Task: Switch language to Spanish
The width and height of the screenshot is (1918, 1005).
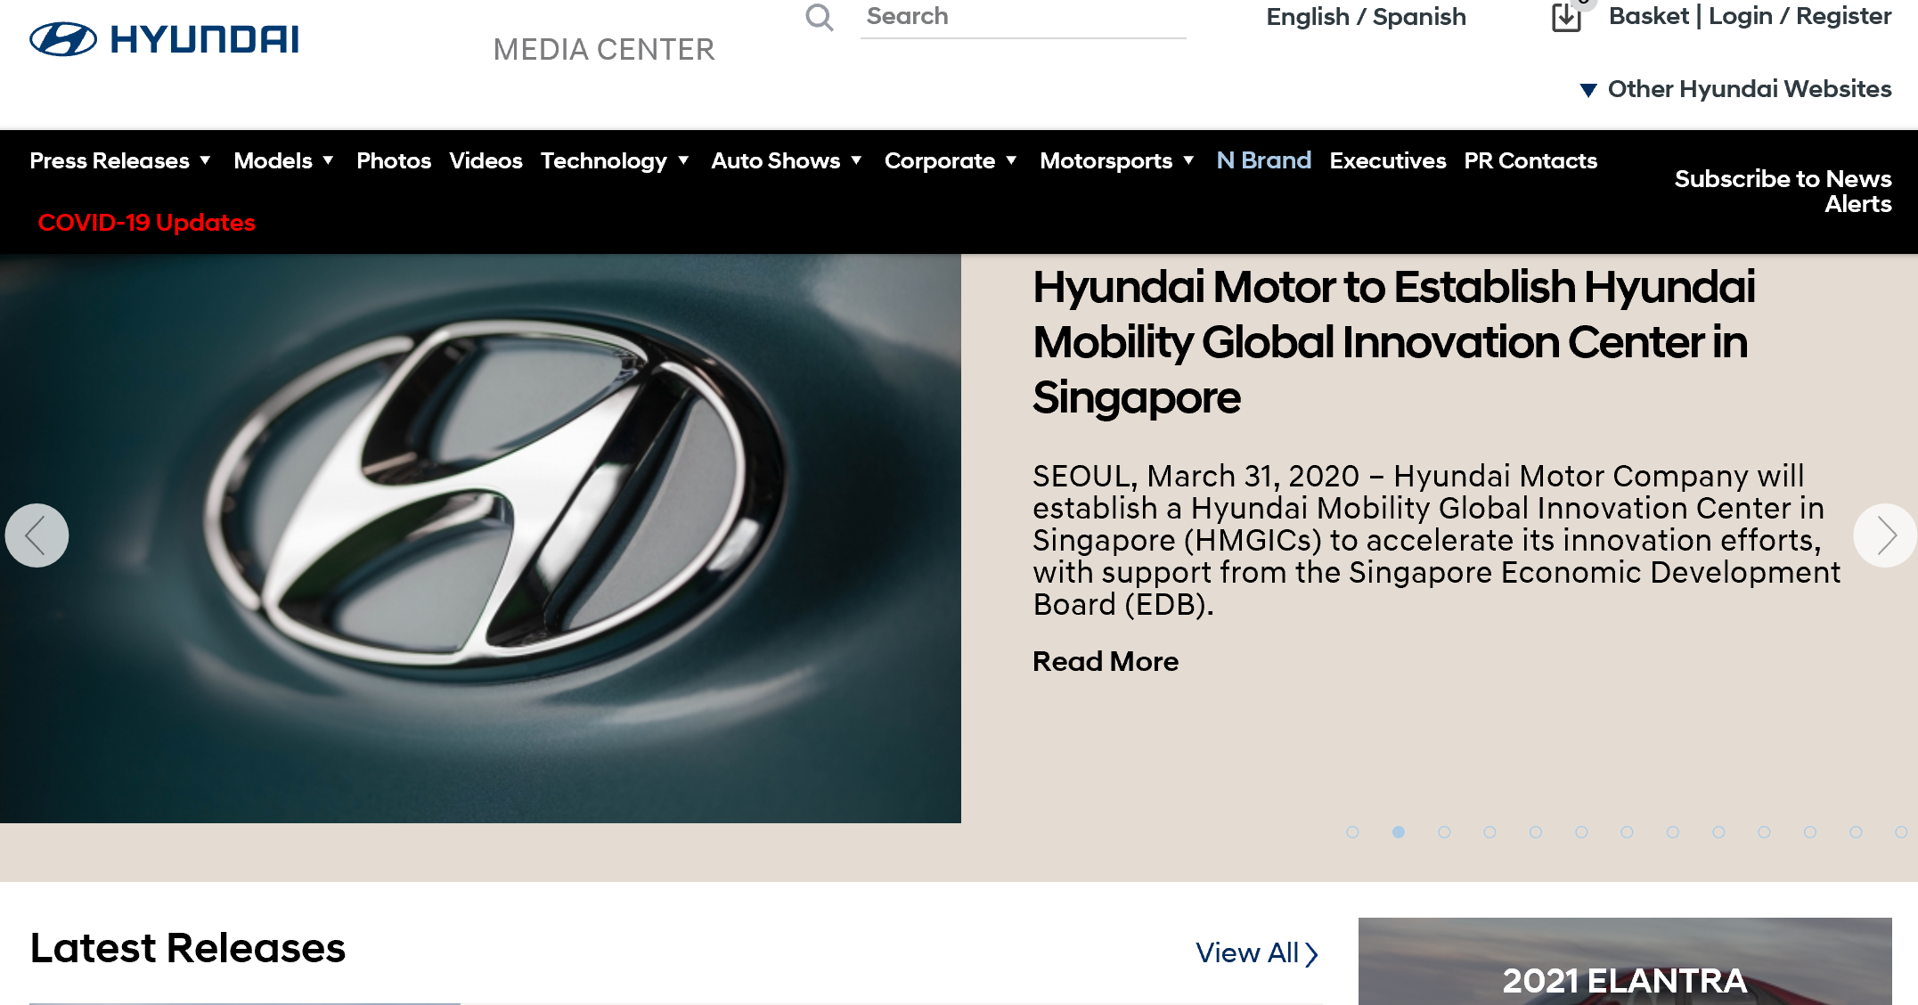Action: (1419, 17)
